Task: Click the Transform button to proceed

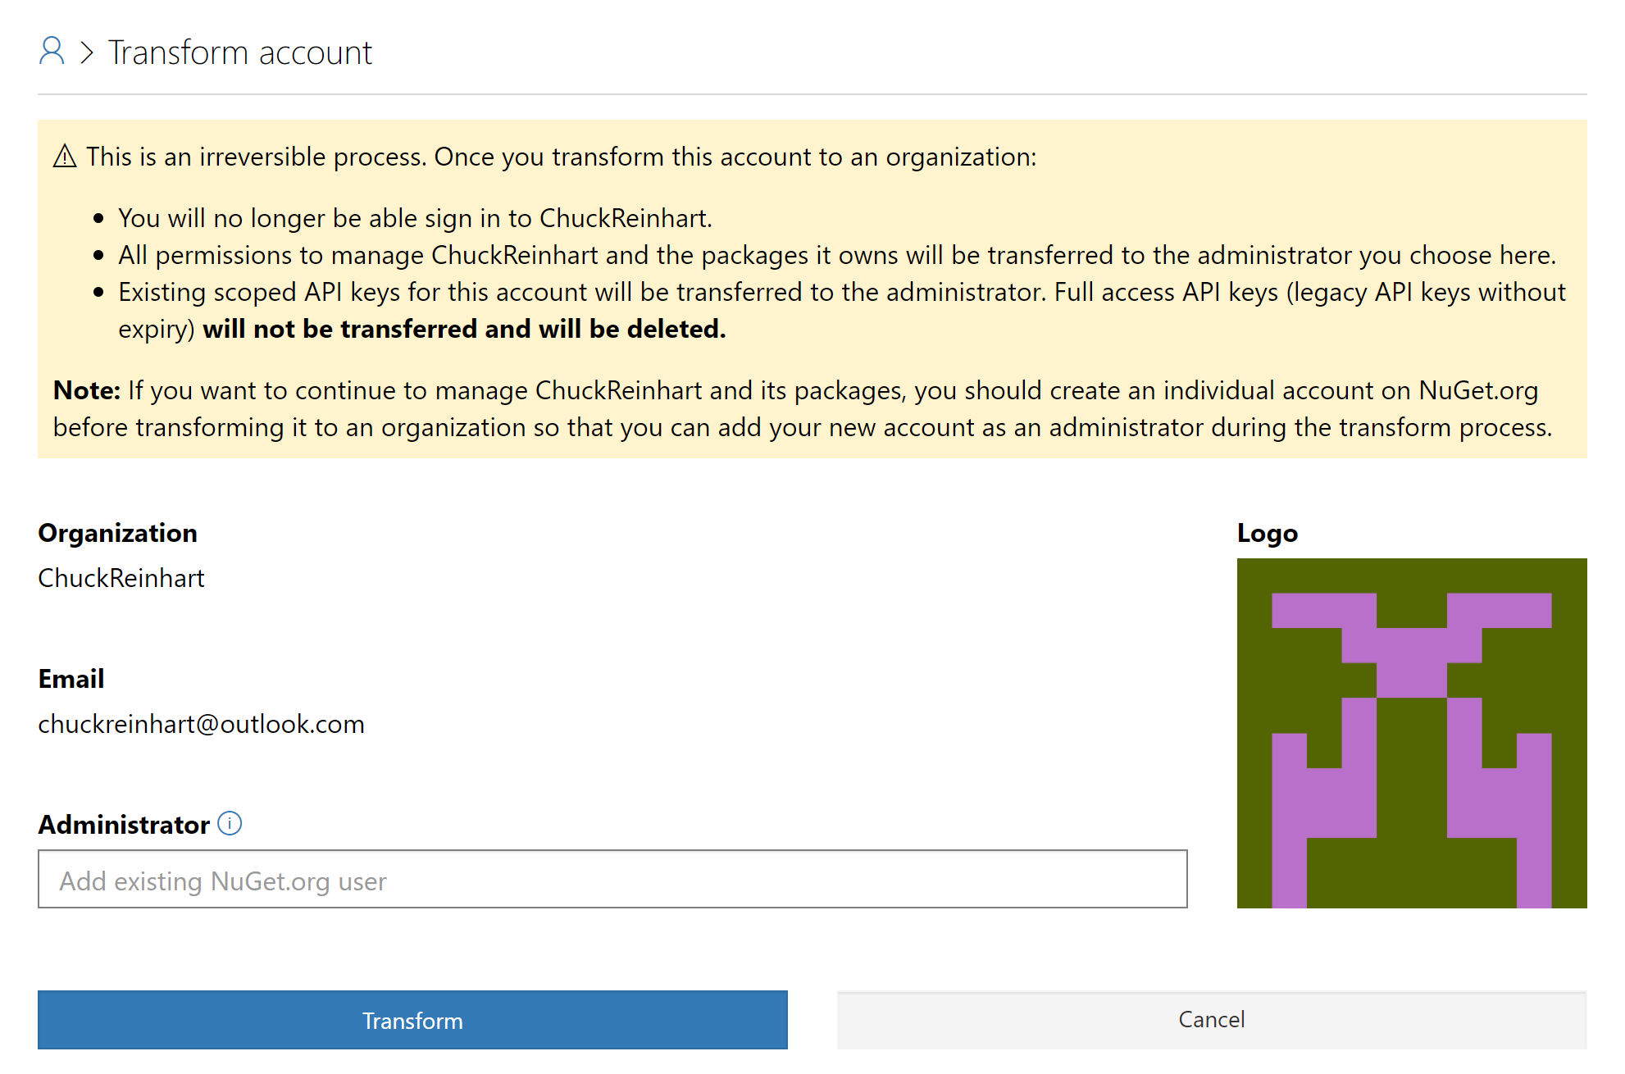Action: tap(413, 1022)
